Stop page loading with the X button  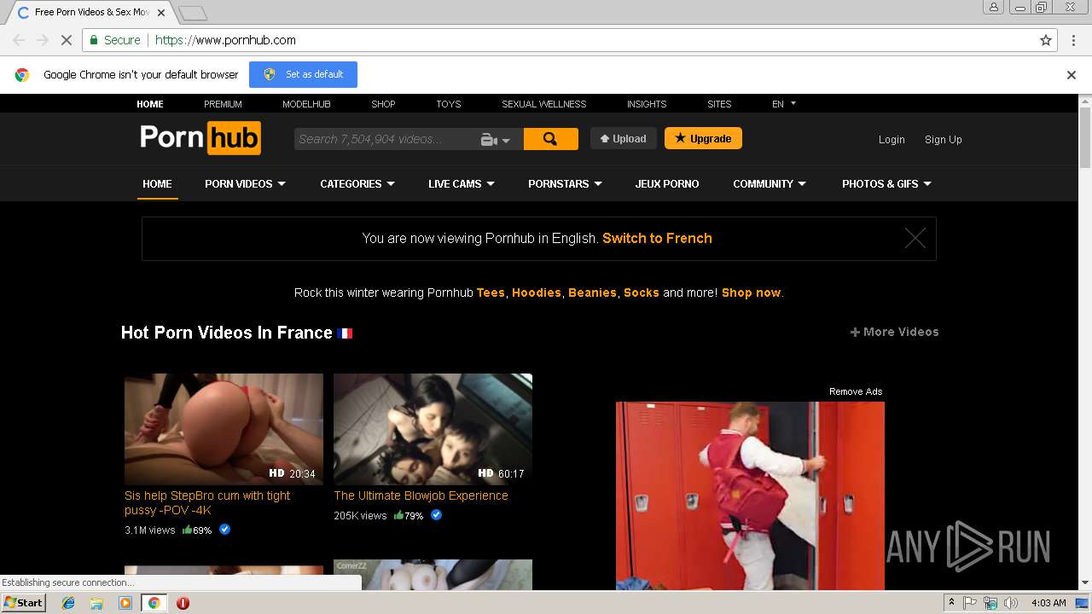67,40
